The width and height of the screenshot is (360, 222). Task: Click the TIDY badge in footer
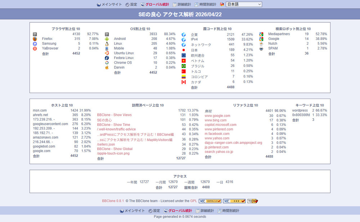(x=253, y=201)
